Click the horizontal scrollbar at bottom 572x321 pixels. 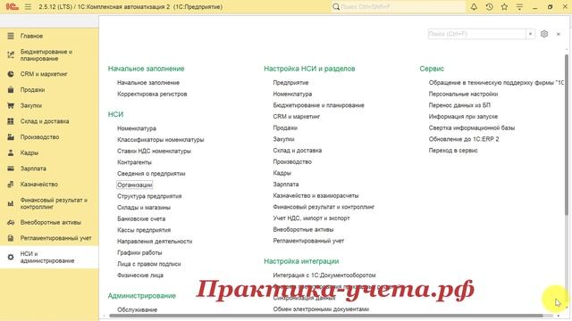click(x=326, y=316)
